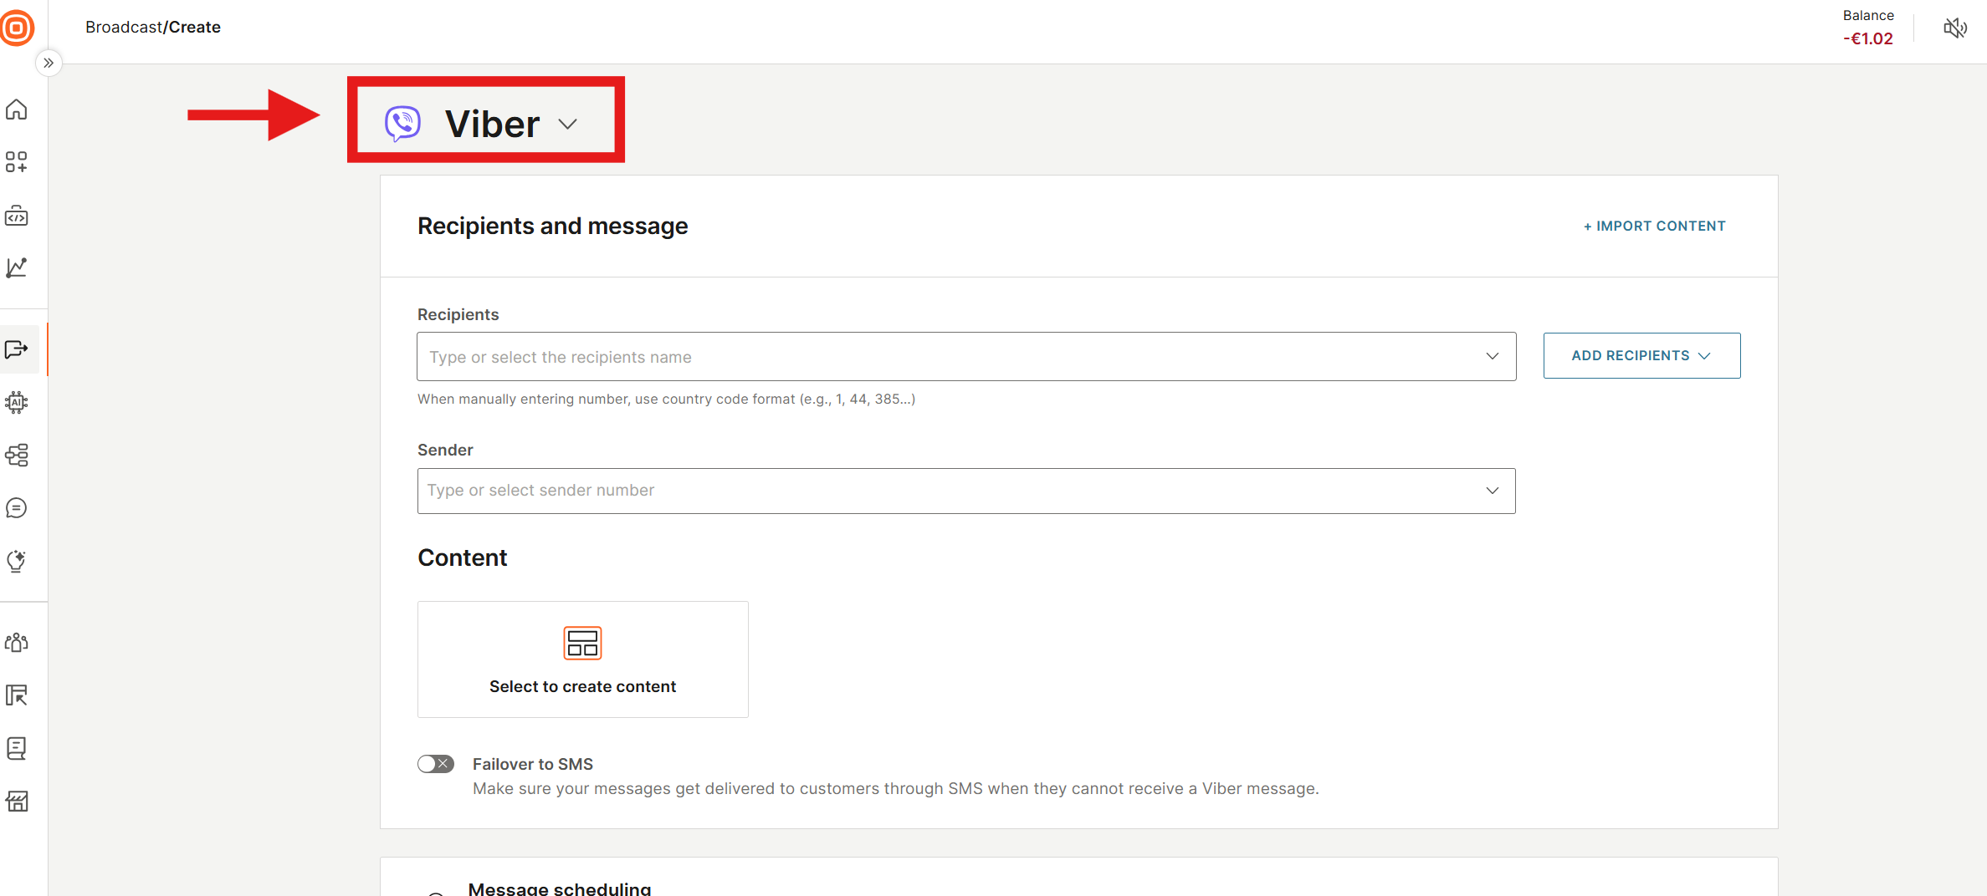
Task: Click the lightbulb icon in the sidebar
Action: click(17, 560)
